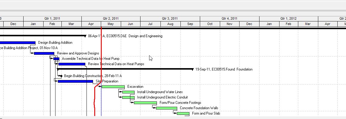Click the Feb 2012 month header
Viewport: 346px width, 119px height.
[288, 24]
